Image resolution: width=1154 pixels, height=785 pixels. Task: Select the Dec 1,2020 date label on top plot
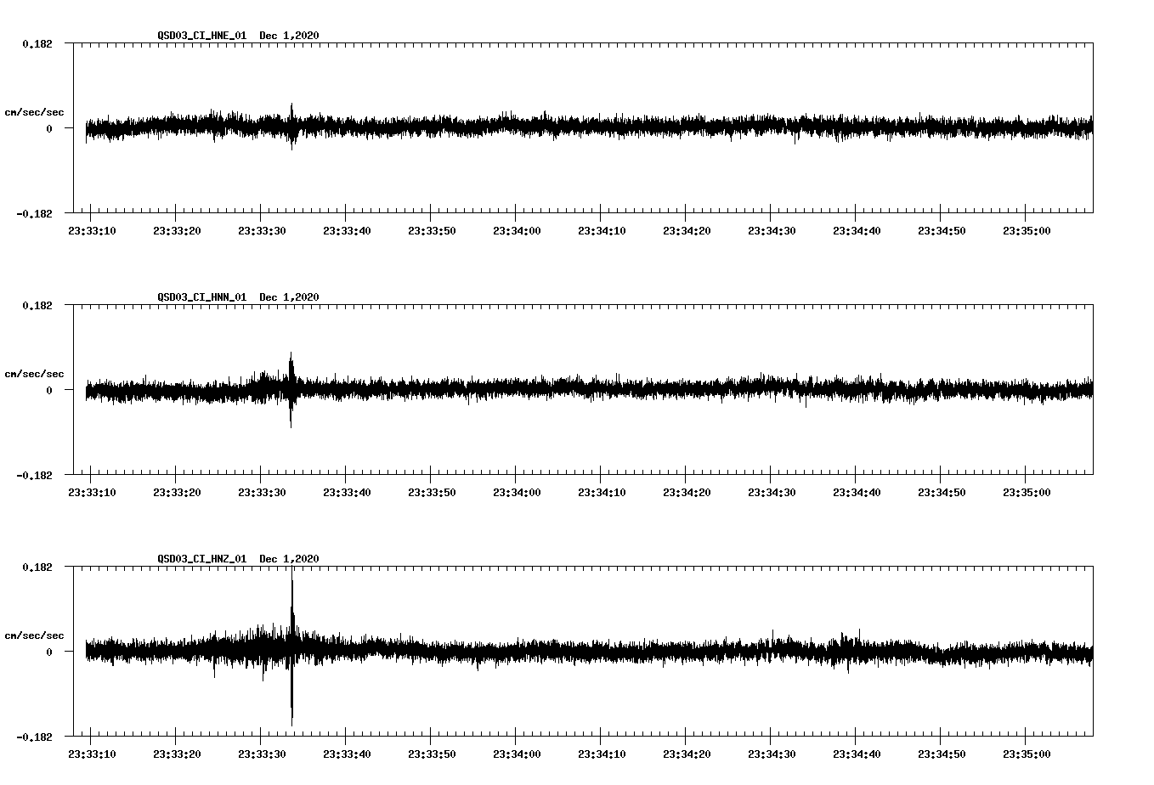[x=290, y=36]
